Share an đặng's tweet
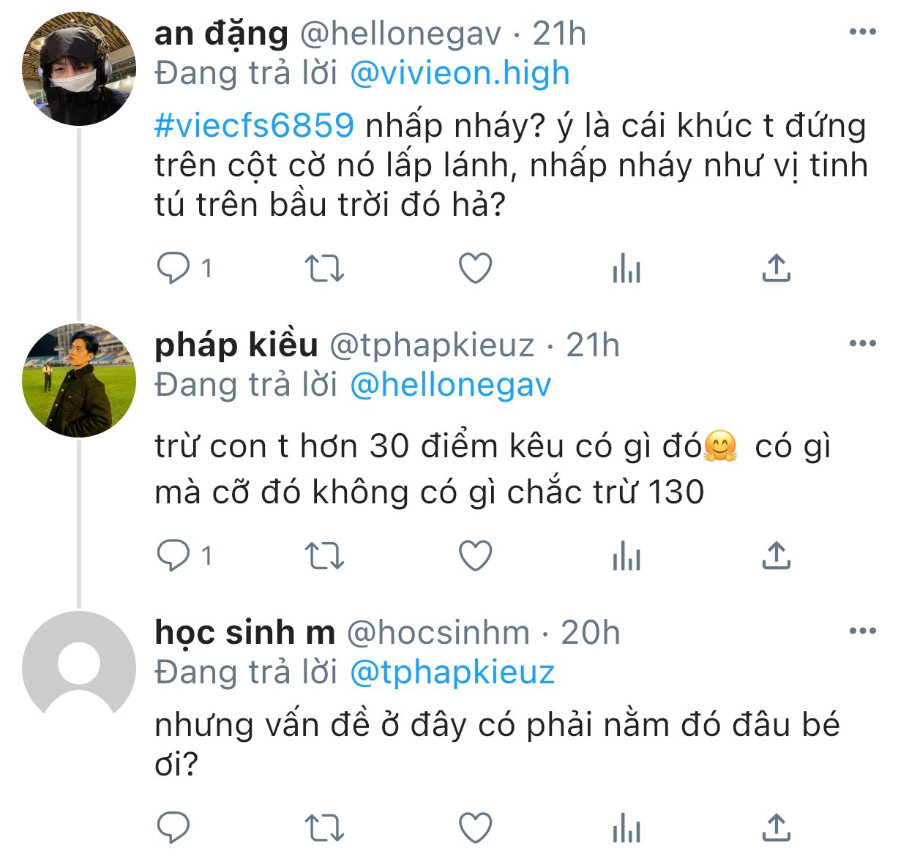Viewport: 909px width, 856px height. point(776,269)
